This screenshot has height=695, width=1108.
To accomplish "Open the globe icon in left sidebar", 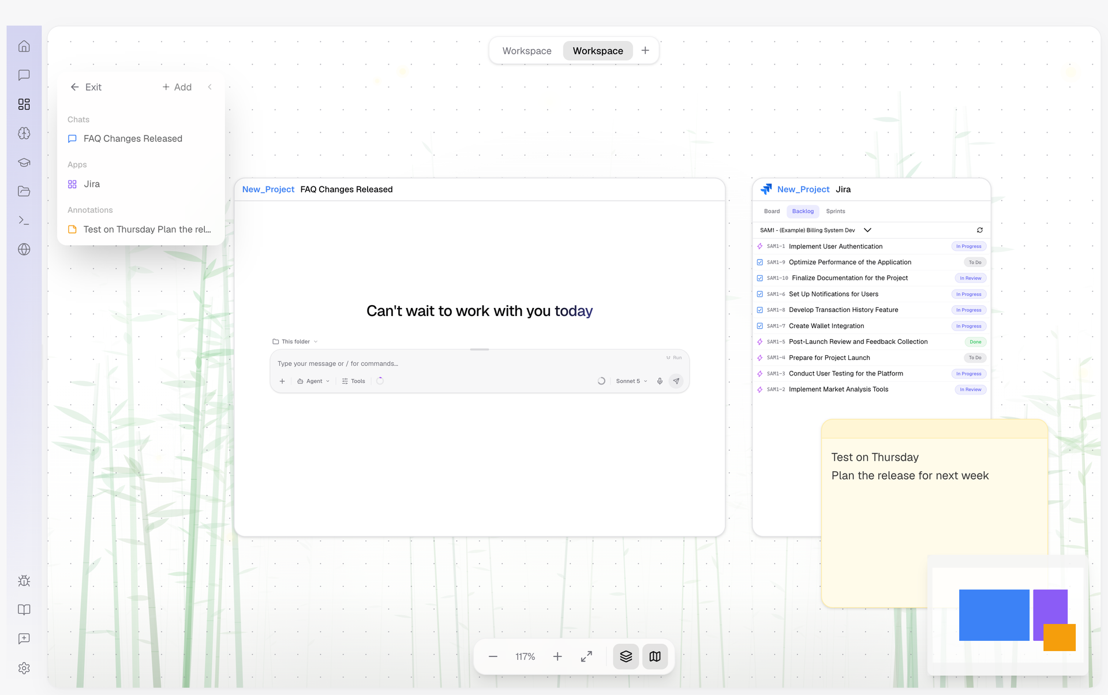I will 24,249.
